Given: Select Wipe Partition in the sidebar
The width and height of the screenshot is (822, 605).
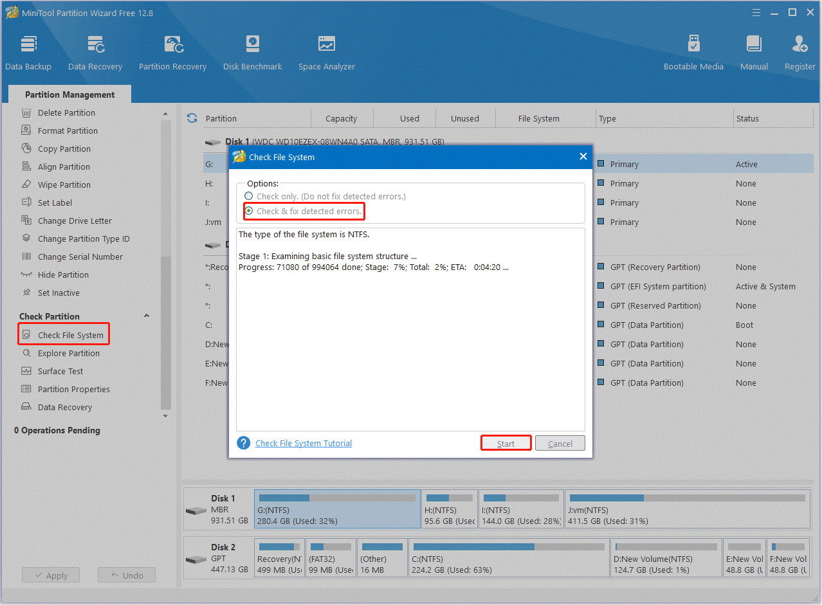Looking at the screenshot, I should click(x=65, y=185).
